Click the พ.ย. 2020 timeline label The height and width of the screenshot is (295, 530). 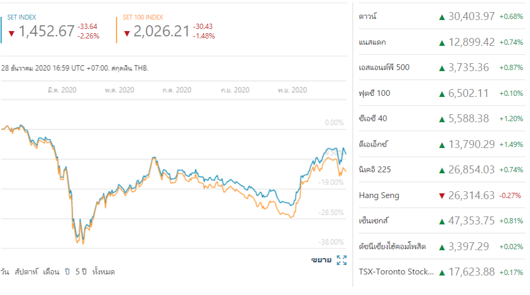point(292,90)
